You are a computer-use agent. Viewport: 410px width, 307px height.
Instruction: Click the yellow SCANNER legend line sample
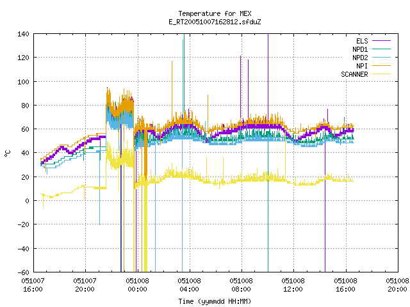coord(382,74)
